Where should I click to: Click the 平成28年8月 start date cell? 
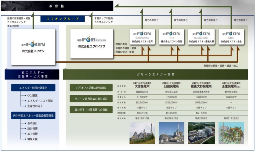tap(201, 118)
